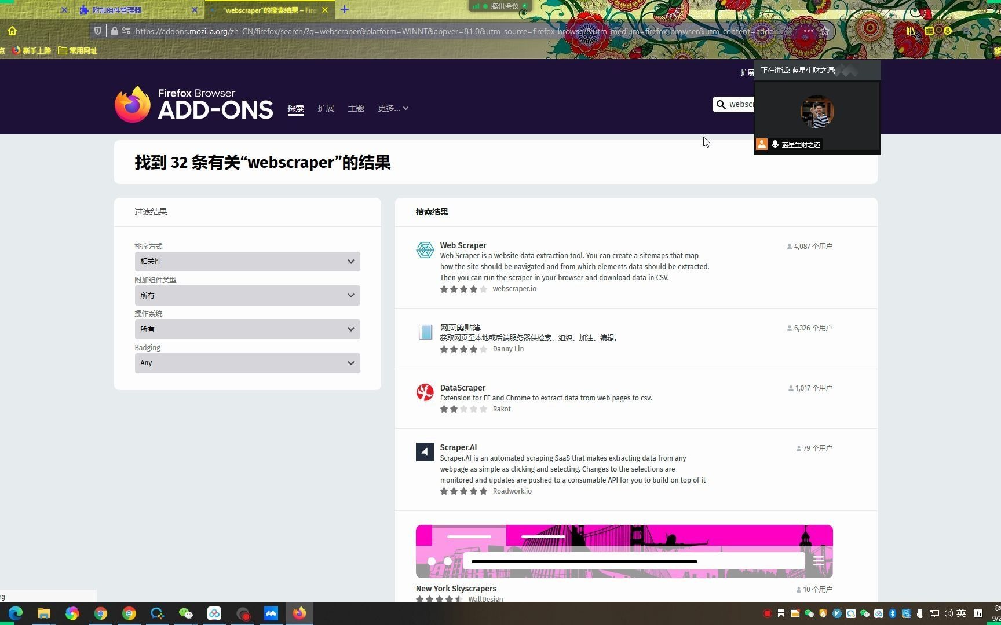Open the Library toolbar icon
The image size is (1001, 625).
point(911,31)
